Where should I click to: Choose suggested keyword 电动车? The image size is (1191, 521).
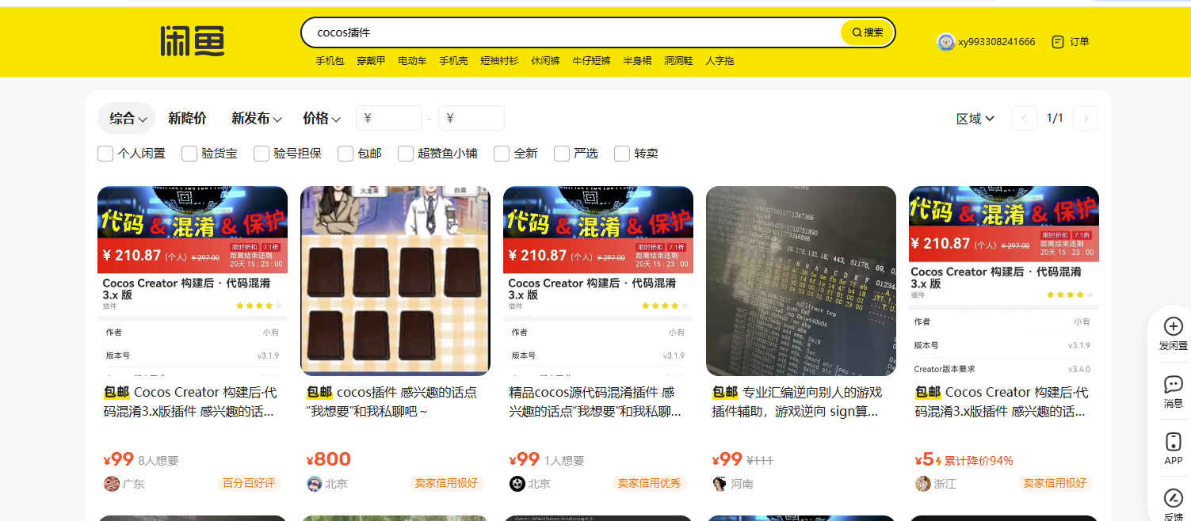tap(412, 61)
